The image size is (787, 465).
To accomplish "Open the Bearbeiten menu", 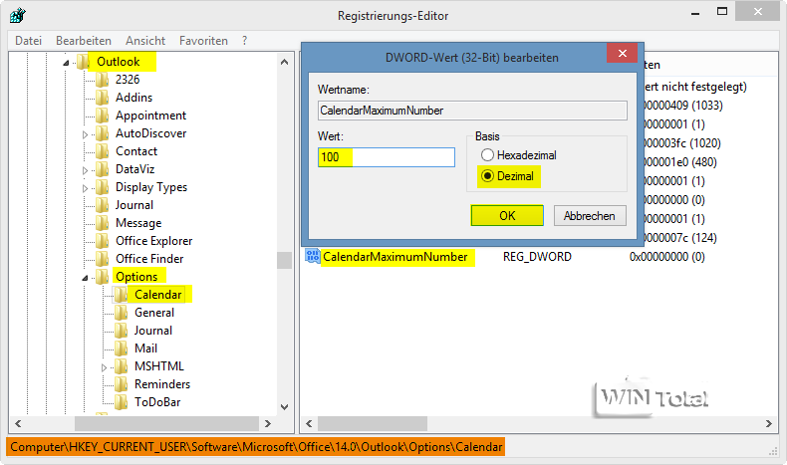I will tap(84, 41).
